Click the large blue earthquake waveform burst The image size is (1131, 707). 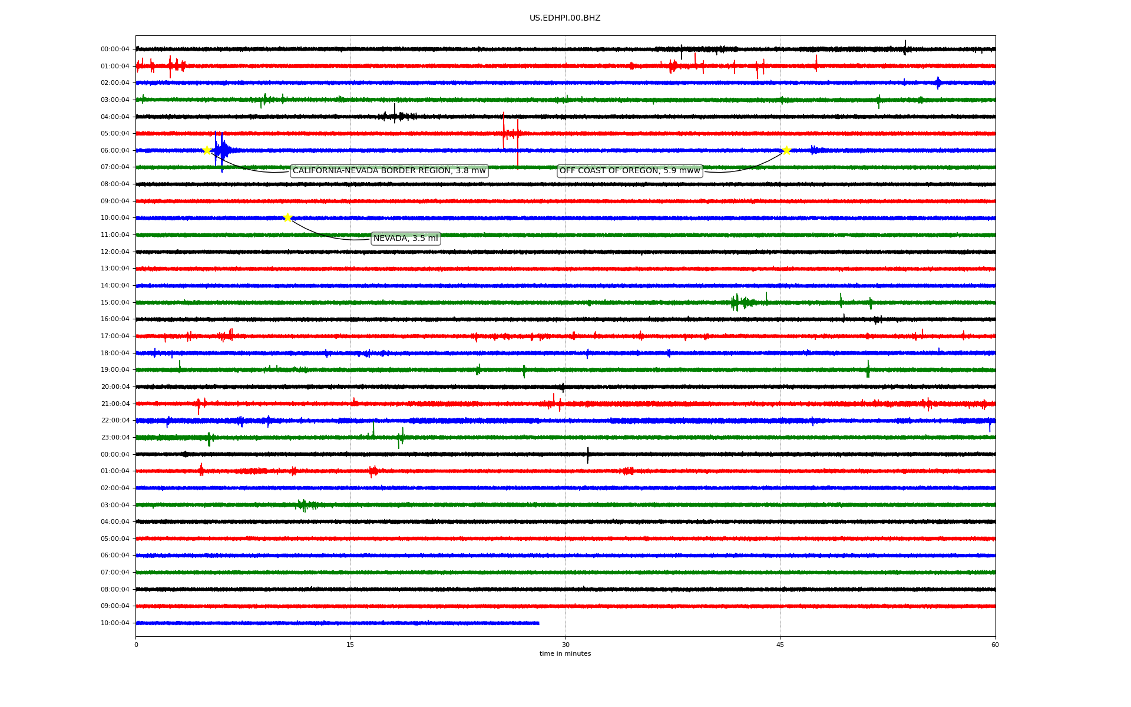[x=221, y=151]
